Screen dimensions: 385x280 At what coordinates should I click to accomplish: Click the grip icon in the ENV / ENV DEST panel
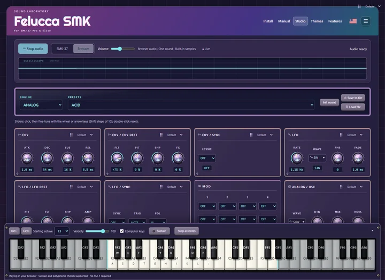pos(161,135)
